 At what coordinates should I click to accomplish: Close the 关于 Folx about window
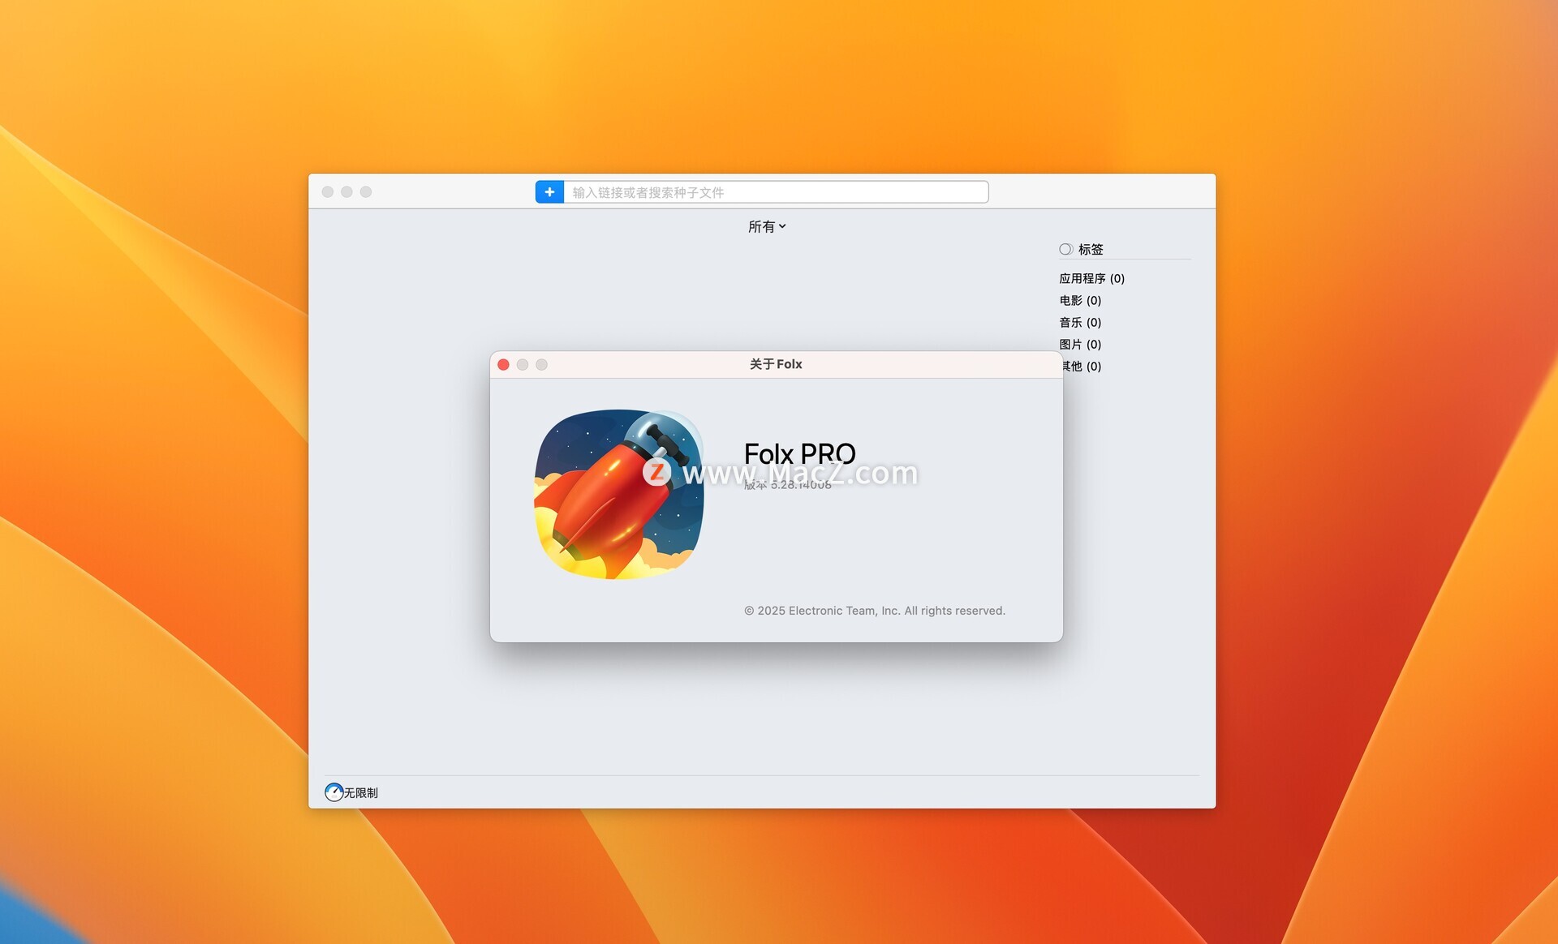(503, 365)
